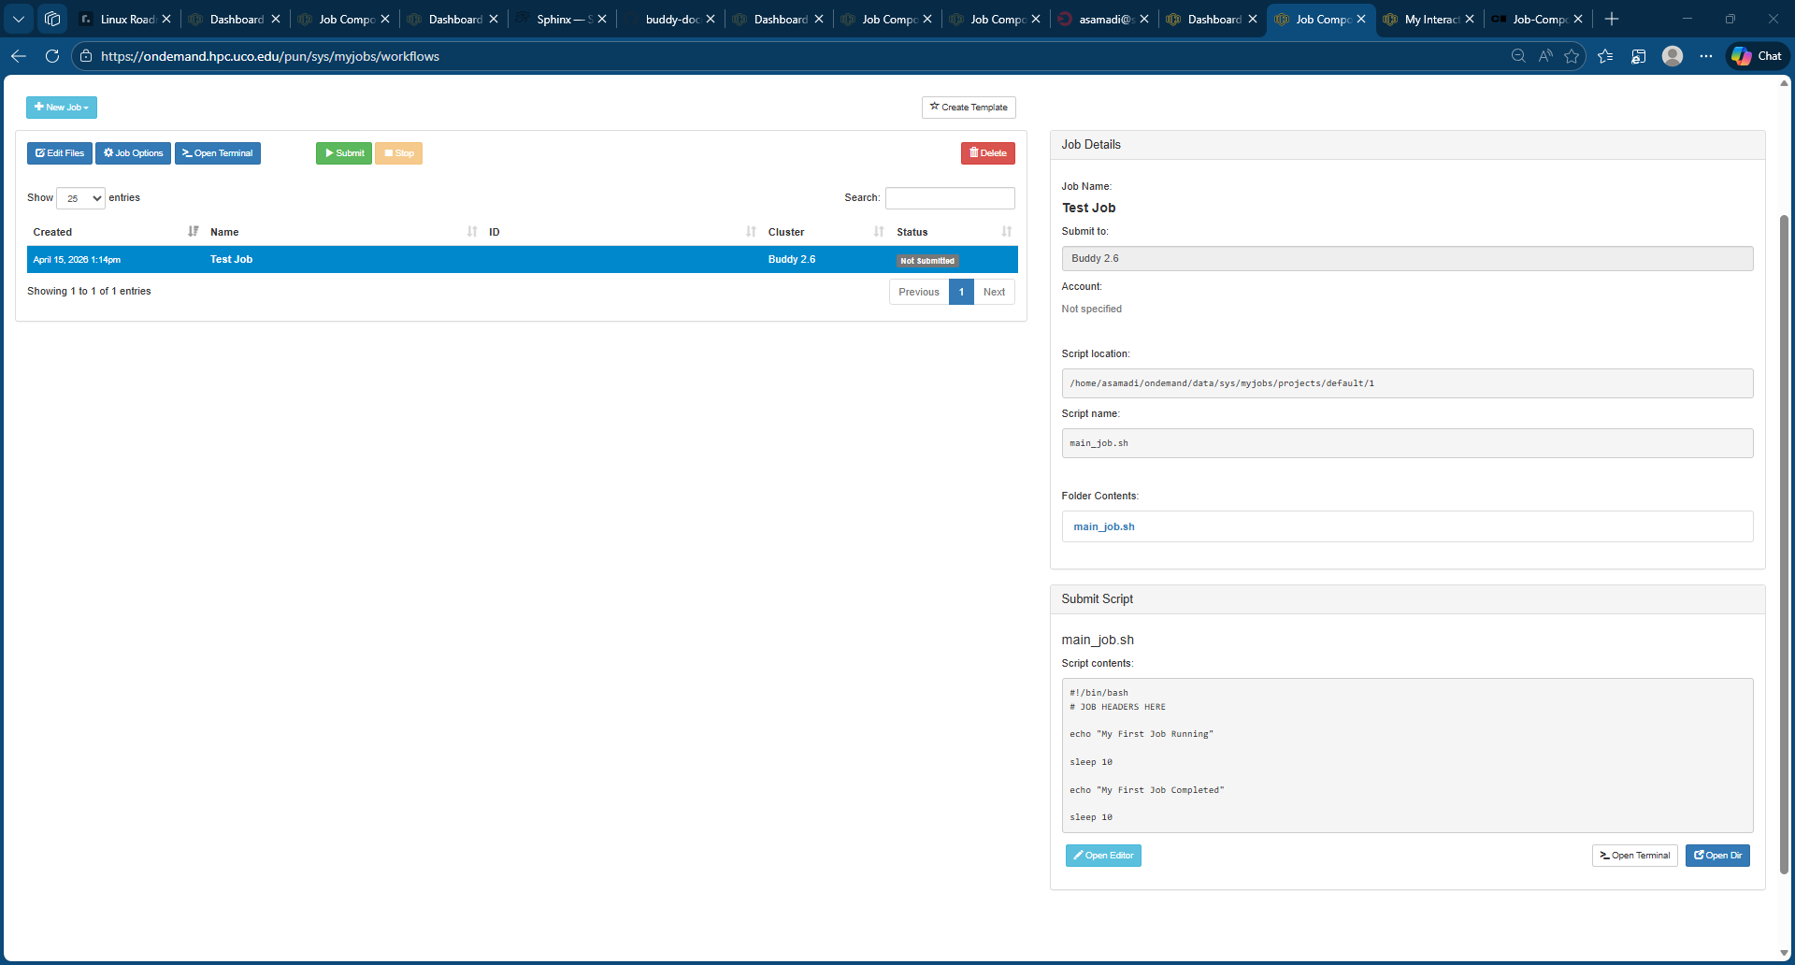Click the address bar URL
The image size is (1795, 965).
coord(270,56)
